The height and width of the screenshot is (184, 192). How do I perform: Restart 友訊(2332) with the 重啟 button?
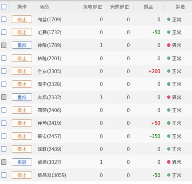pos(22,97)
